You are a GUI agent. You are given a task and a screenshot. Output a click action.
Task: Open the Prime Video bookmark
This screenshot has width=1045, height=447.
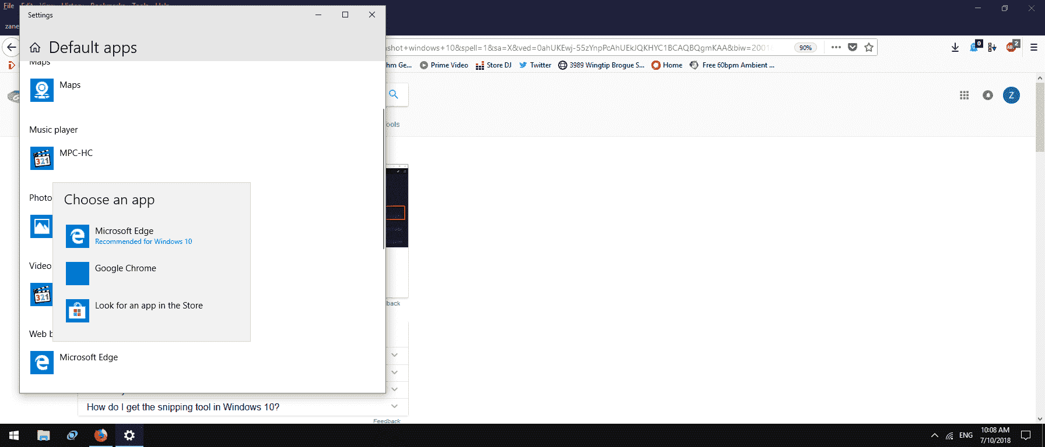coord(444,65)
